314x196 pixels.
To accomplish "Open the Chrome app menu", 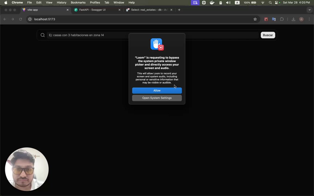I will [x=17, y=3].
